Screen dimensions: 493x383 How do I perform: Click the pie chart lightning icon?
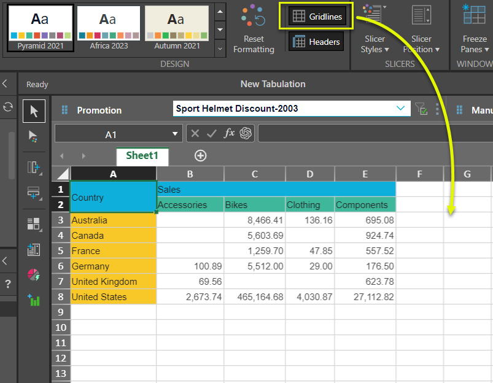coord(34,276)
